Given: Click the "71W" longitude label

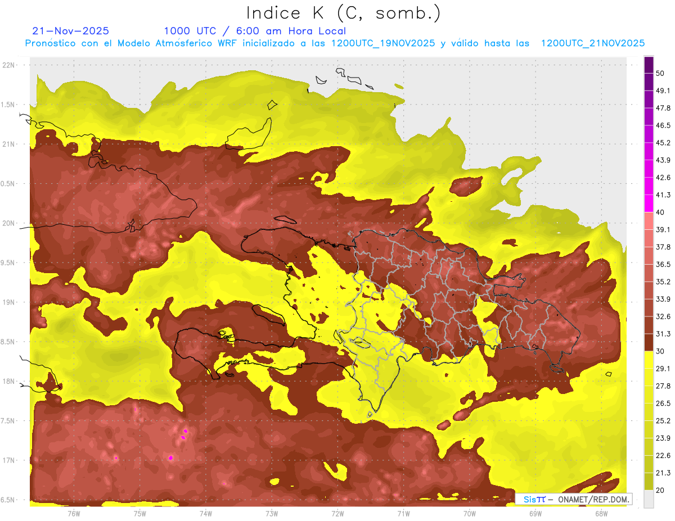Looking at the screenshot, I should [403, 513].
